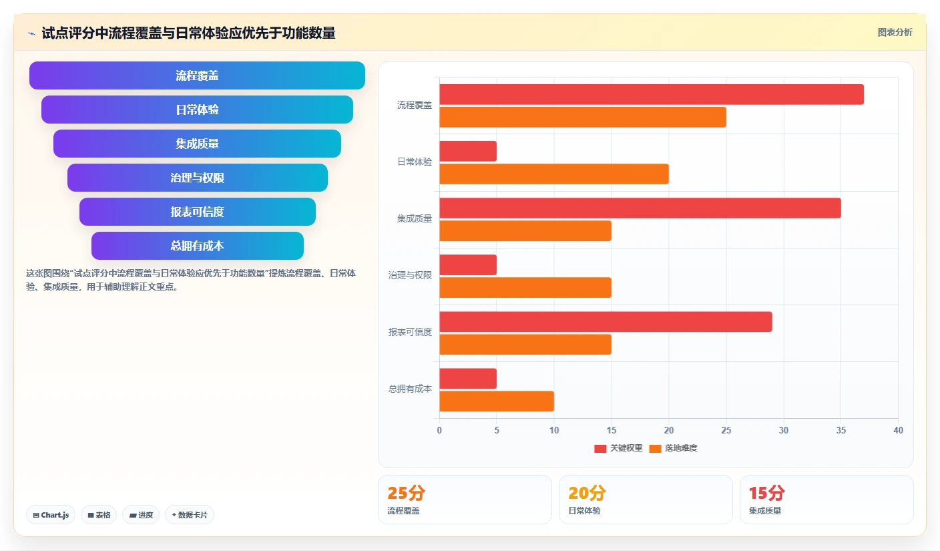Click the red 治理与权限 chart bar
This screenshot has height=551, width=940.
(x=468, y=264)
